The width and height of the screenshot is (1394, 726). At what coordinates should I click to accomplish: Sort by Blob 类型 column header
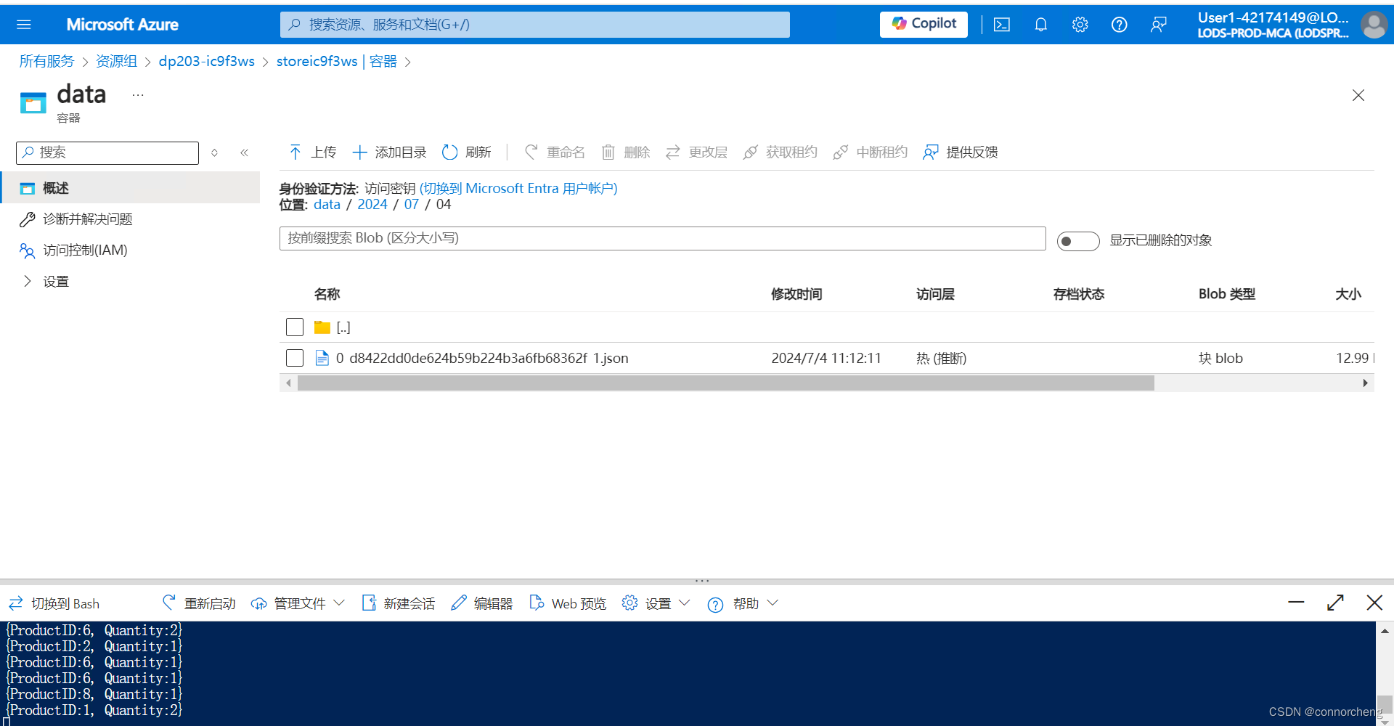click(1227, 294)
